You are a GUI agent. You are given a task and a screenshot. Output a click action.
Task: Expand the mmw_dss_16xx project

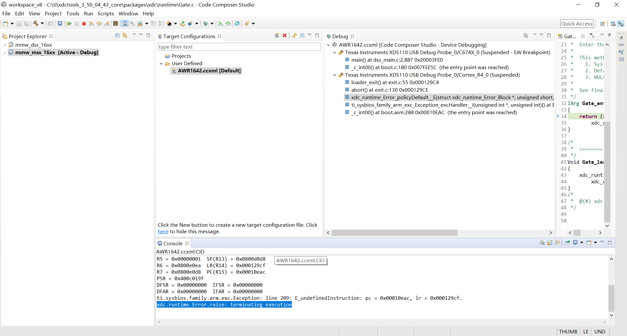5,45
